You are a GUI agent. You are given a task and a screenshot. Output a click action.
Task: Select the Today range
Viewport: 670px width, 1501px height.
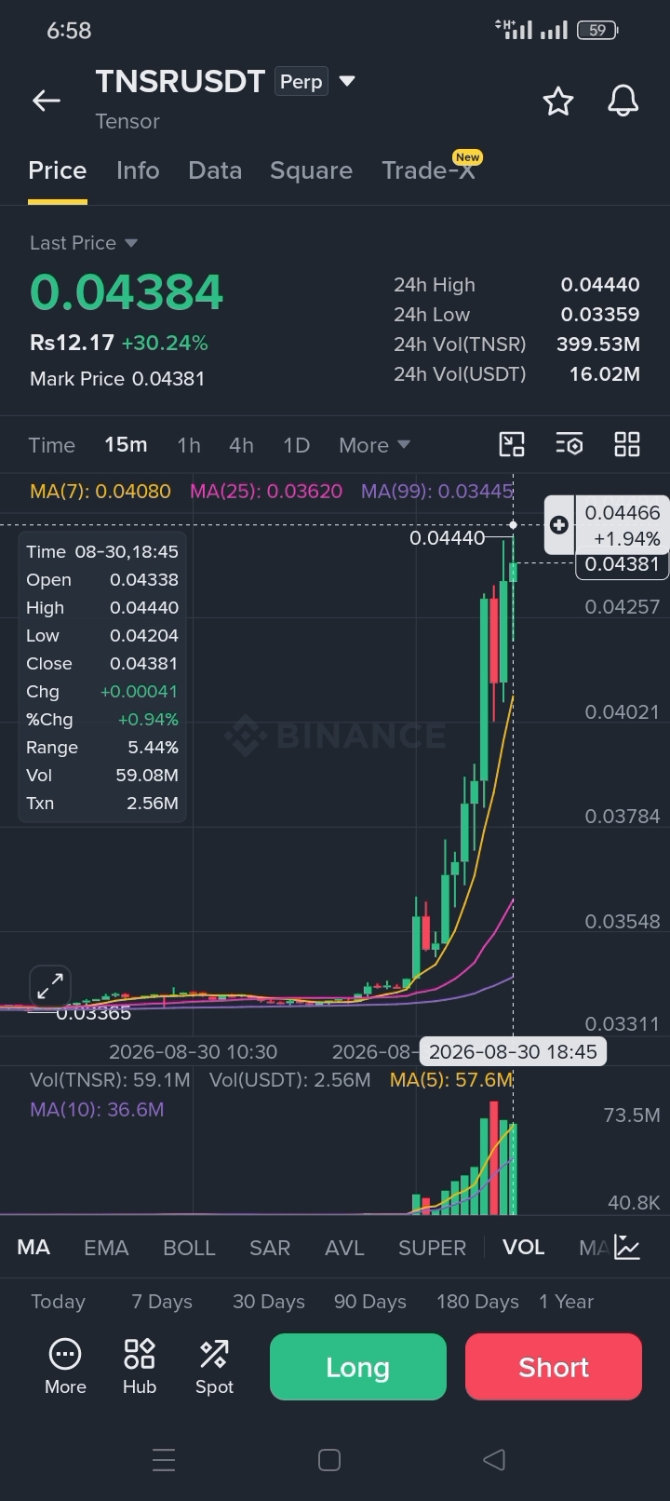pyautogui.click(x=58, y=1302)
